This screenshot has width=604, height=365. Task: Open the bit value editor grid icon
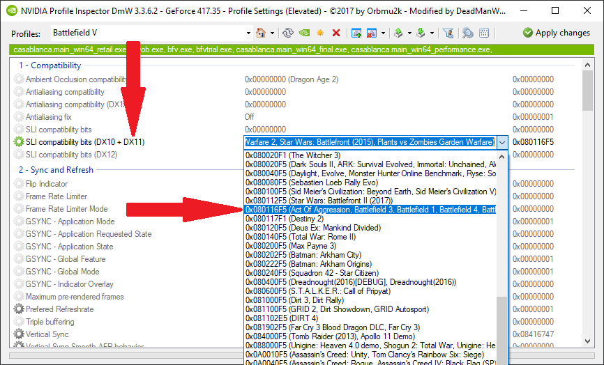(484, 33)
